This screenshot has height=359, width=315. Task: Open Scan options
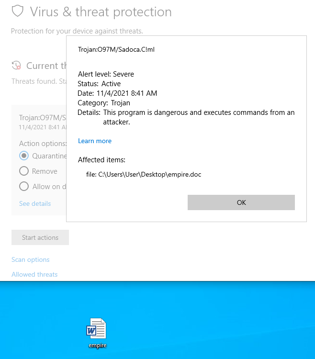click(x=31, y=259)
